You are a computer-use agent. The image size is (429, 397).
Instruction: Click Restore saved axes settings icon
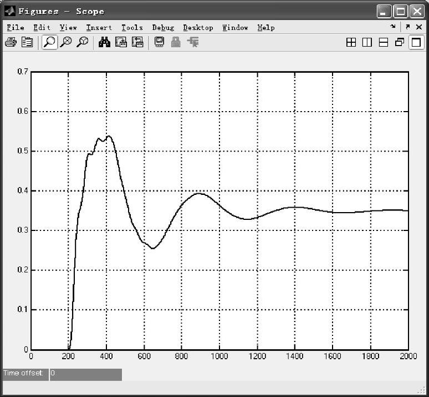[x=137, y=42]
